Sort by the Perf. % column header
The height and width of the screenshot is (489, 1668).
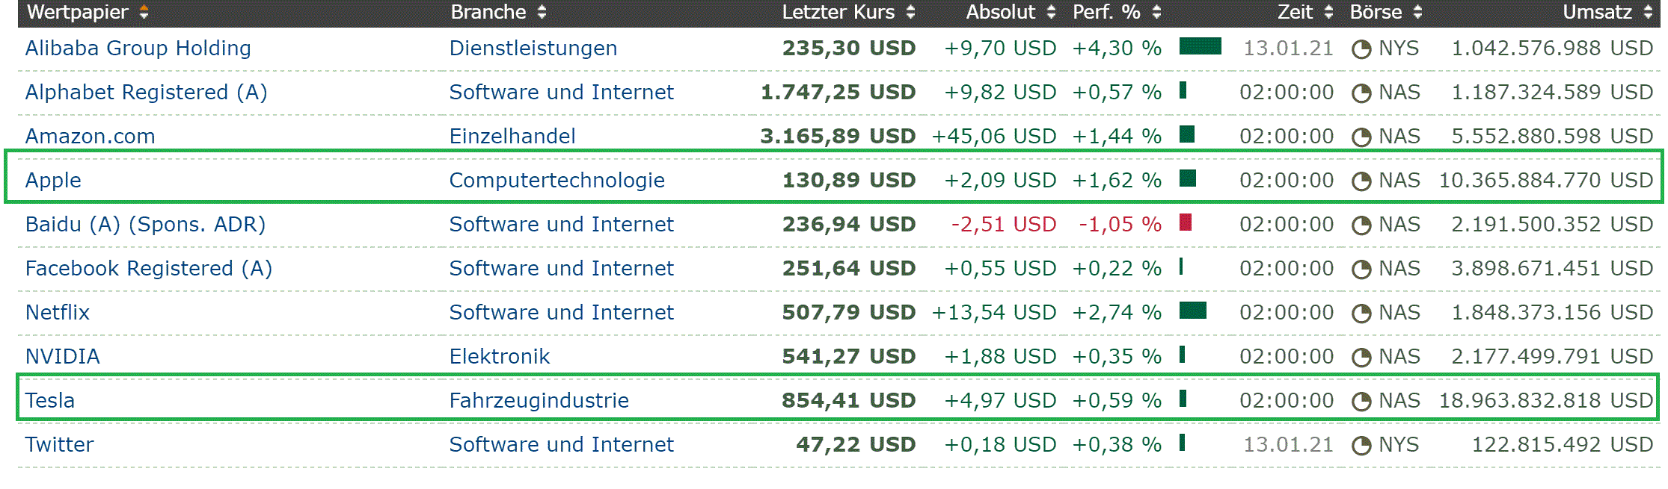pos(1106,13)
